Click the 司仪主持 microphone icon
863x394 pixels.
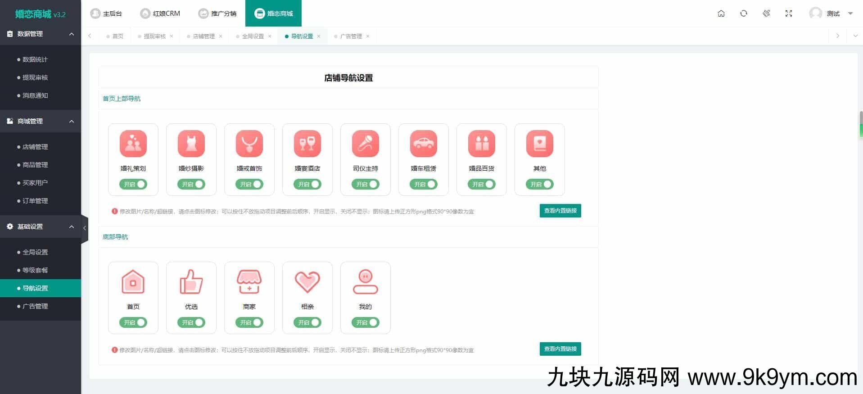point(365,144)
